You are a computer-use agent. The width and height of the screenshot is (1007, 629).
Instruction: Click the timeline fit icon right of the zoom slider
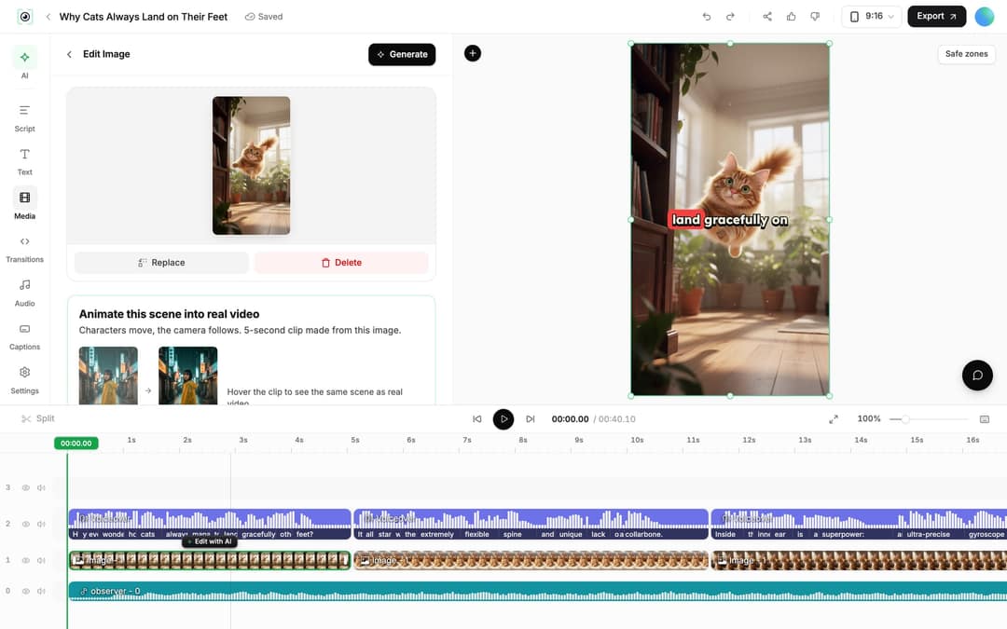985,419
